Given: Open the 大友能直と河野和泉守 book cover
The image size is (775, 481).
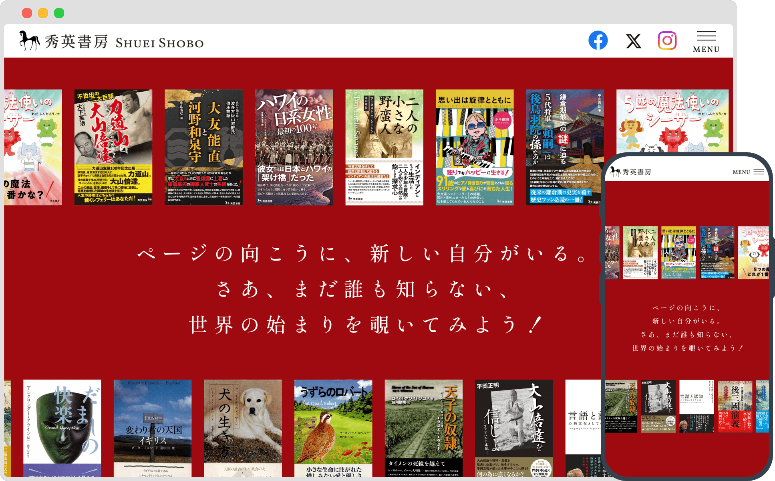Looking at the screenshot, I should [x=203, y=147].
